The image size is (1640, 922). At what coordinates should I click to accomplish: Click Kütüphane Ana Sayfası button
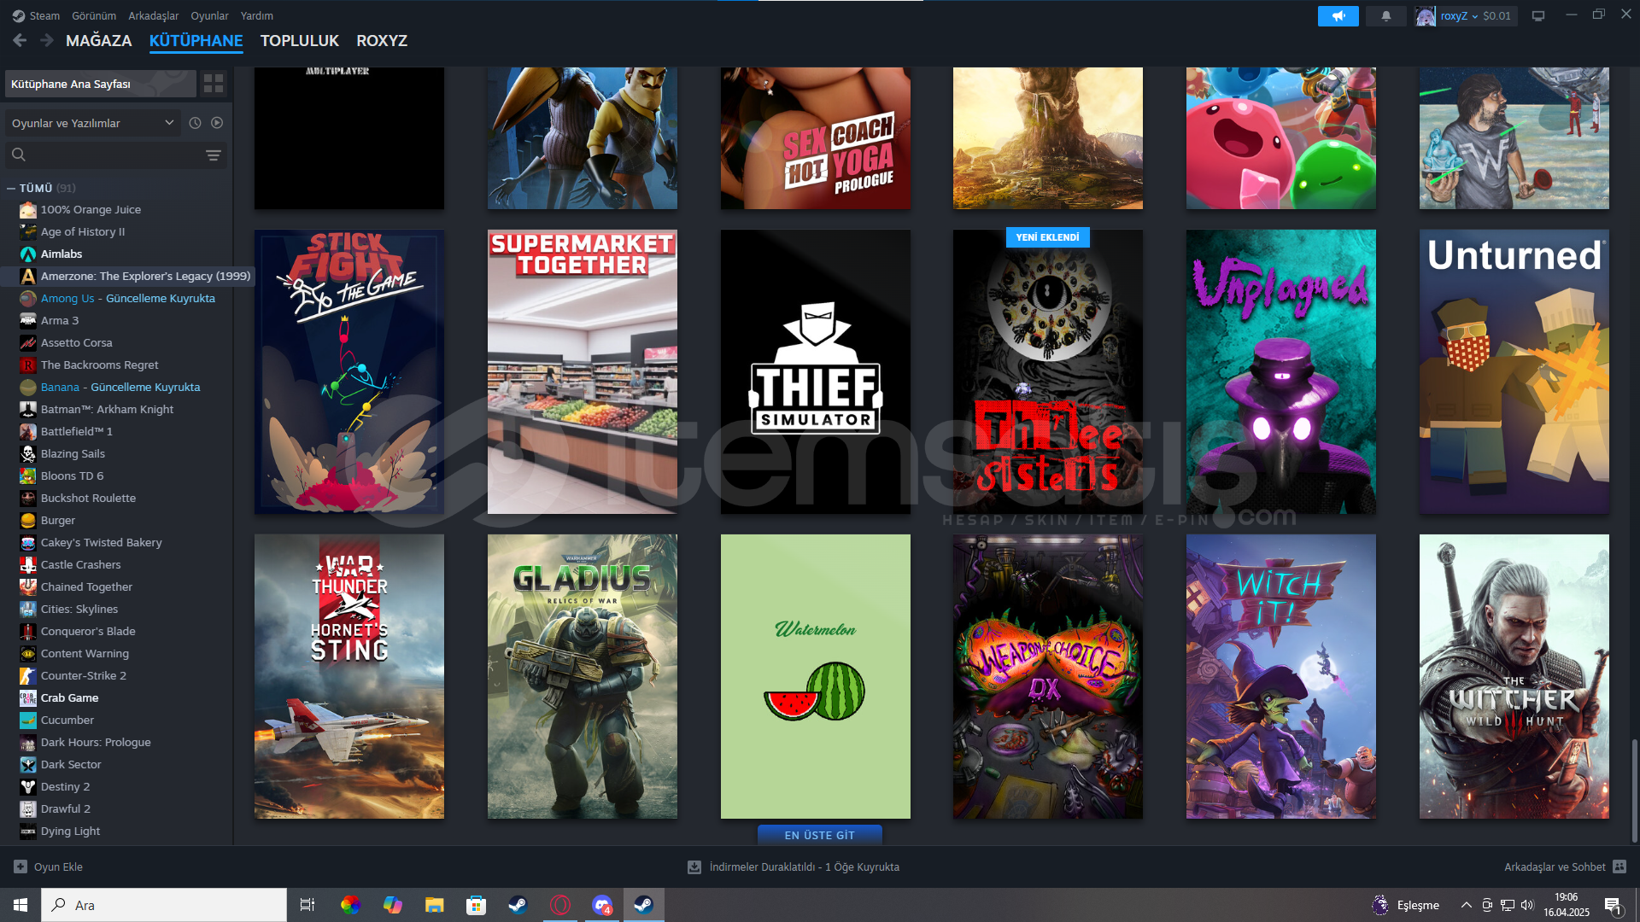coord(100,84)
